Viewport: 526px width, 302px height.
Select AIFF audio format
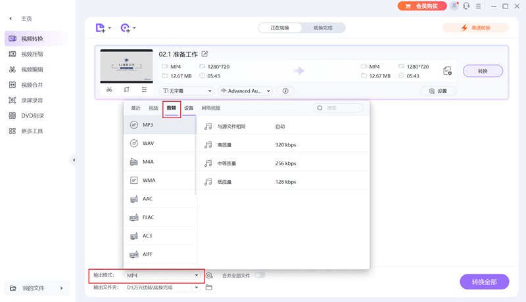click(160, 254)
